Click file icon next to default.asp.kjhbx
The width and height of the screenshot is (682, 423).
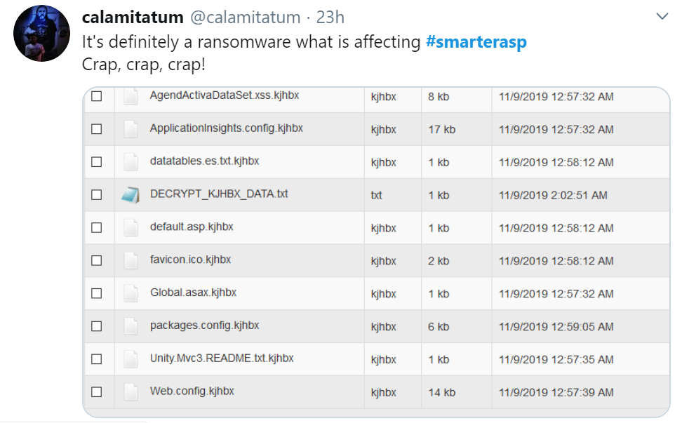131,228
